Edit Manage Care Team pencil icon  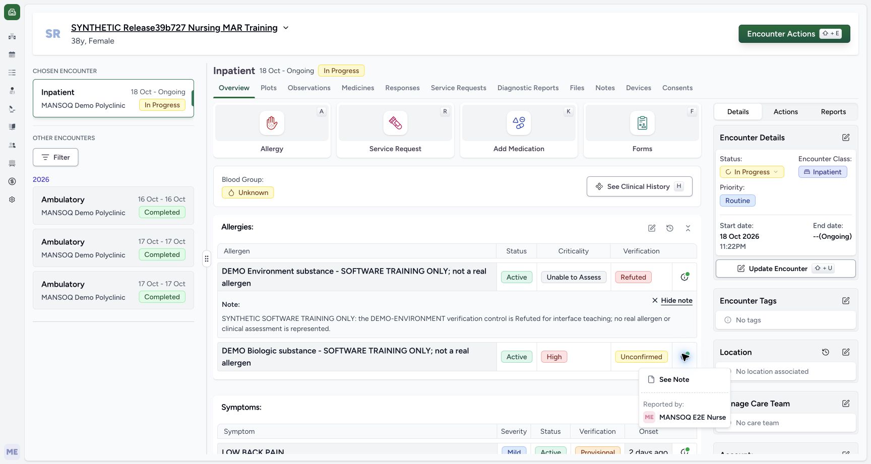pos(846,404)
